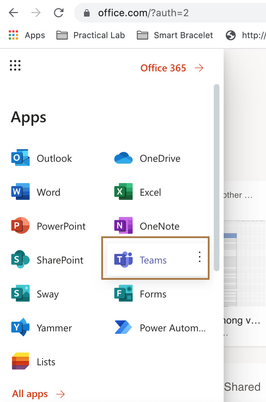Click the Teams app icon

pos(123,260)
